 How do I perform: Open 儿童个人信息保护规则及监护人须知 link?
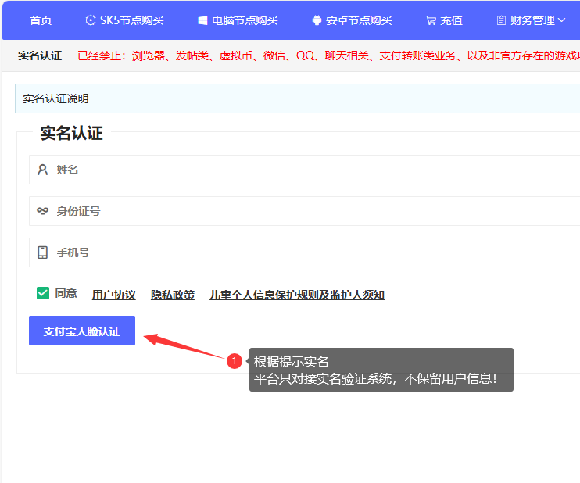297,295
